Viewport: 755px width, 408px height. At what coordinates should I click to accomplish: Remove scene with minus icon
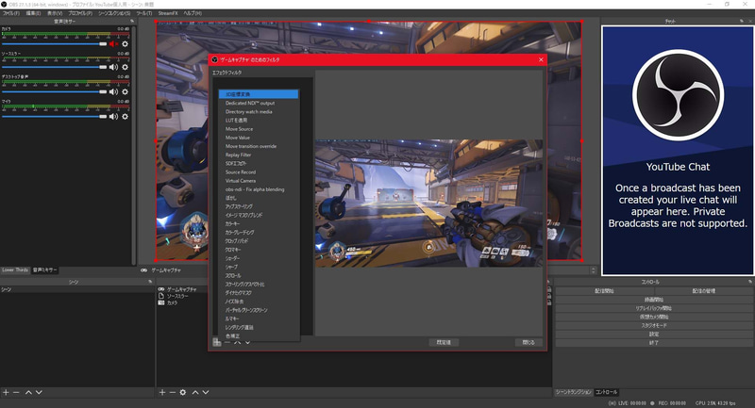[16, 392]
